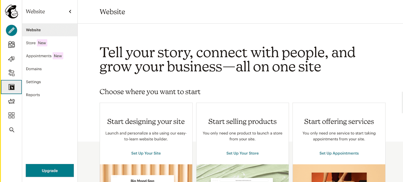Viewport: 403px width, 182px height.
Task: Open the Settings menu item
Action: pyautogui.click(x=33, y=82)
